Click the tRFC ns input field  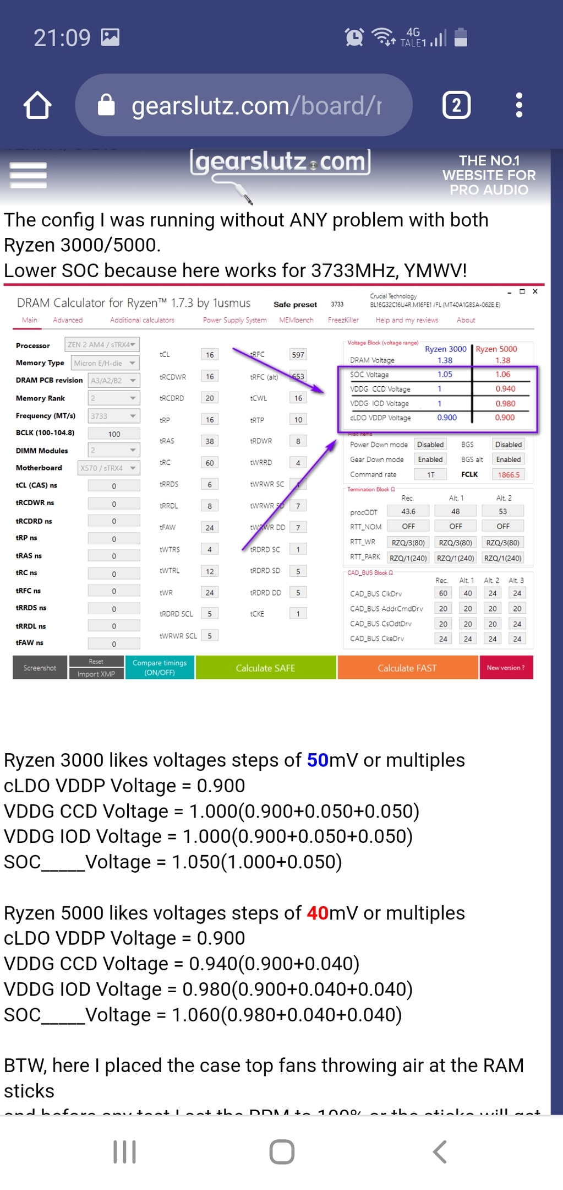[x=114, y=591]
